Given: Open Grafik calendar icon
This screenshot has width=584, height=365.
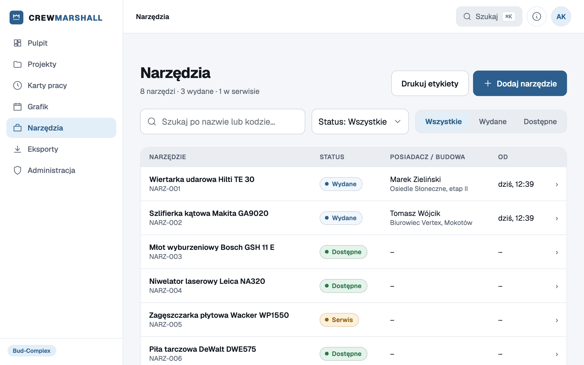Looking at the screenshot, I should (x=18, y=107).
